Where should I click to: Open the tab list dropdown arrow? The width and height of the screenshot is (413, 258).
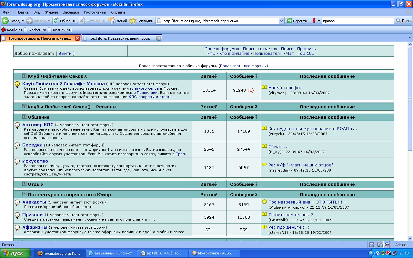click(x=410, y=38)
